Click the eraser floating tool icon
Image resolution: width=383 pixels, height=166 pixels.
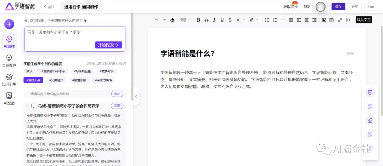[370, 120]
